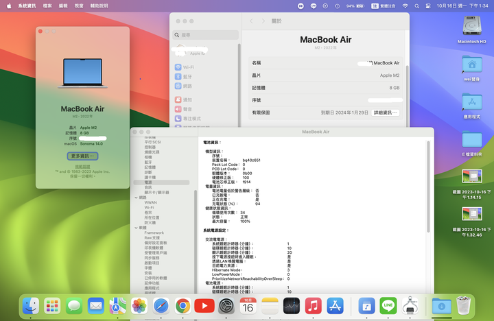The width and height of the screenshot is (494, 321).
Task: Collapse the 軟體 section in sidebar tree
Action: point(135,227)
